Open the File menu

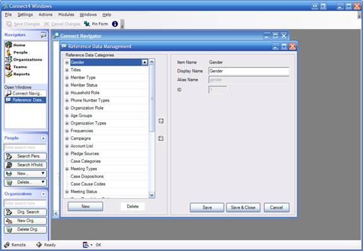pos(8,15)
